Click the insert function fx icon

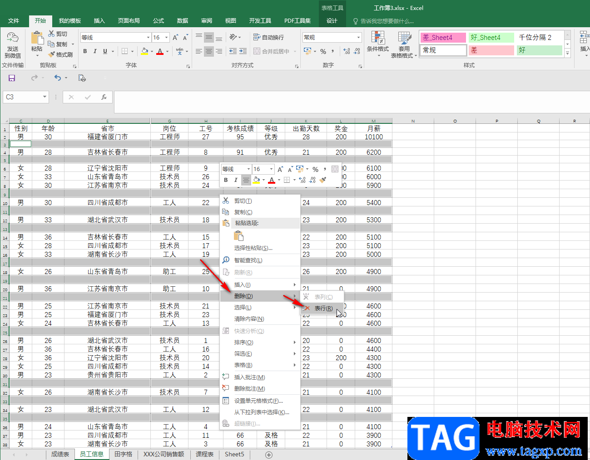point(104,97)
